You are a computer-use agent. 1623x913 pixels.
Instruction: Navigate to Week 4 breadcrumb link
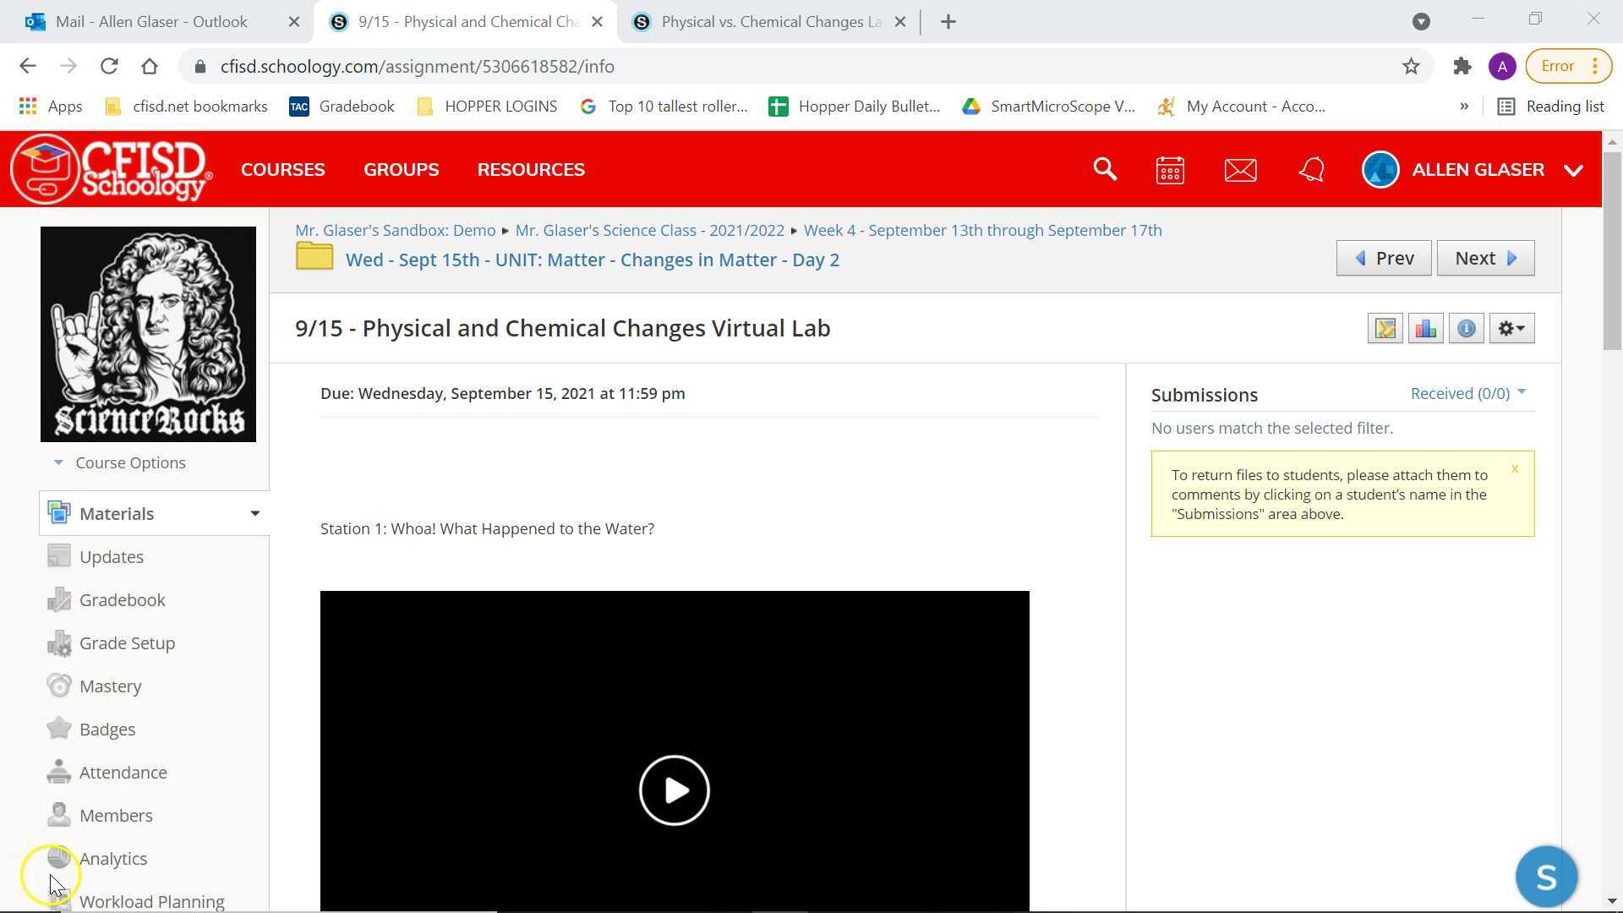[x=982, y=230]
